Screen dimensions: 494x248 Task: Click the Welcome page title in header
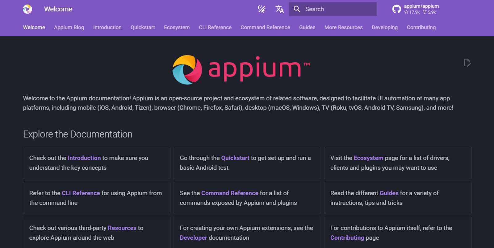[x=58, y=9]
